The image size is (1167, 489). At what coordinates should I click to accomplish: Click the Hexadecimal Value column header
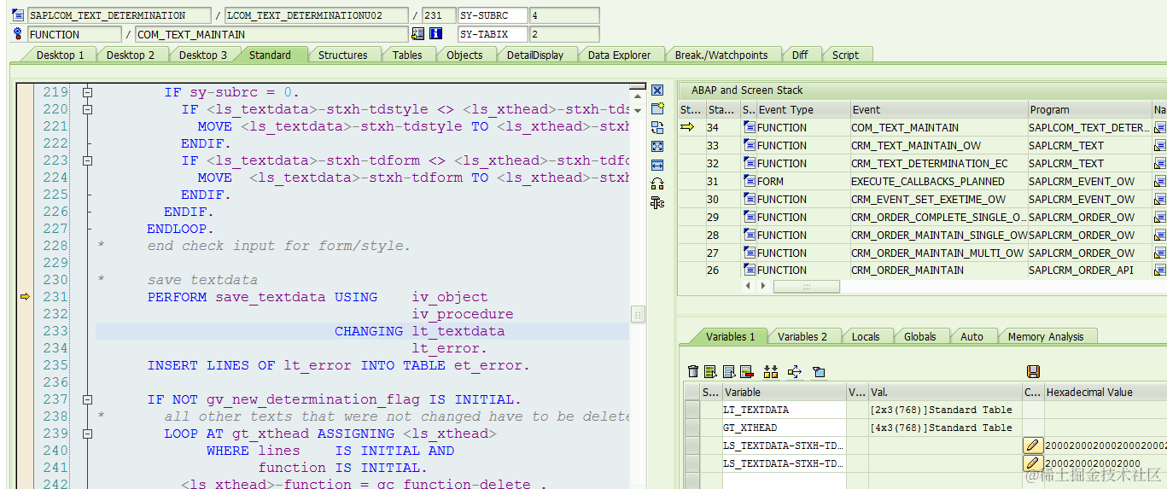tap(1106, 392)
